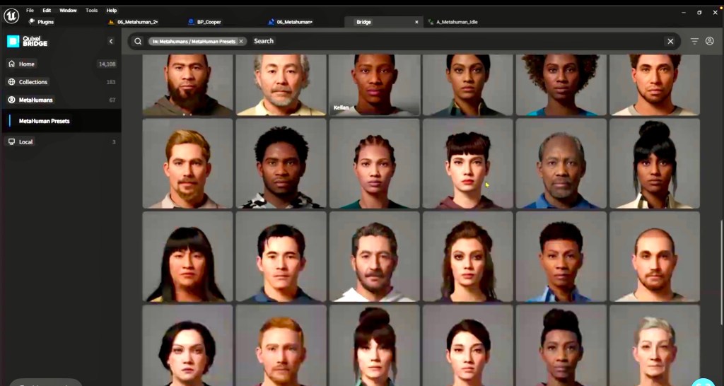Collapse the sidebar with the chevron arrow
The width and height of the screenshot is (724, 386).
point(111,41)
